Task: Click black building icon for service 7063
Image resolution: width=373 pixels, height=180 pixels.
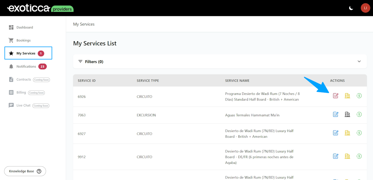Action: 347,114
